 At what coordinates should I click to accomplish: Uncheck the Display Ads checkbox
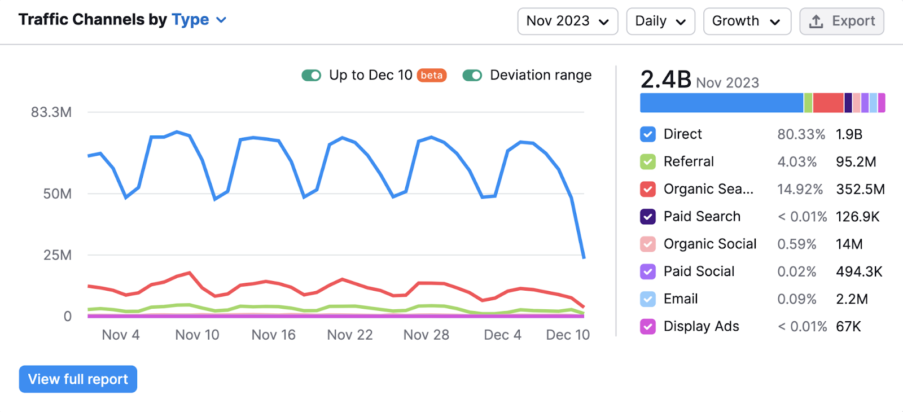[648, 327]
